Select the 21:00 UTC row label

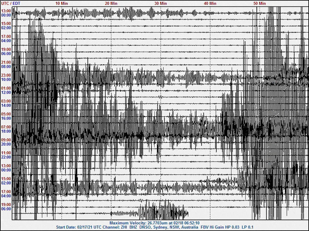point(6,62)
